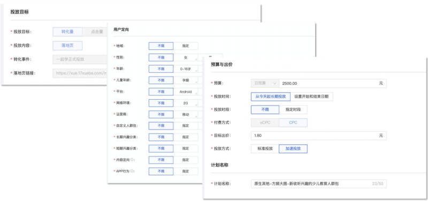Choose oCPC as 付费方式
This screenshot has width=428, height=201.
coord(265,123)
